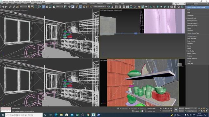Image resolution: width=209 pixels, height=117 pixels.
Task: Open the File menu
Action: point(2,4)
